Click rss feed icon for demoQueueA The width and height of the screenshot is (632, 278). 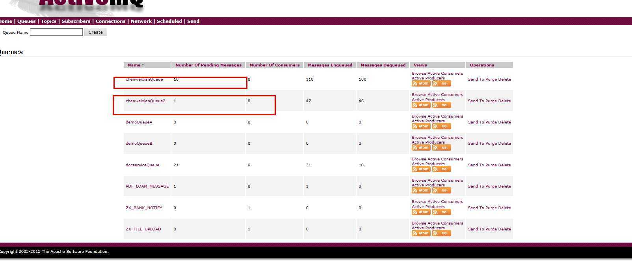click(441, 126)
